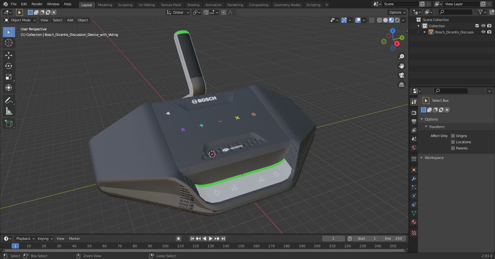495x259 pixels.
Task: Open Output properties tab
Action: tap(414, 122)
